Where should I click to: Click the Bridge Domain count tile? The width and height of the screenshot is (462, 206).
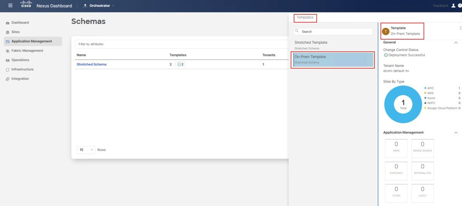click(422, 148)
